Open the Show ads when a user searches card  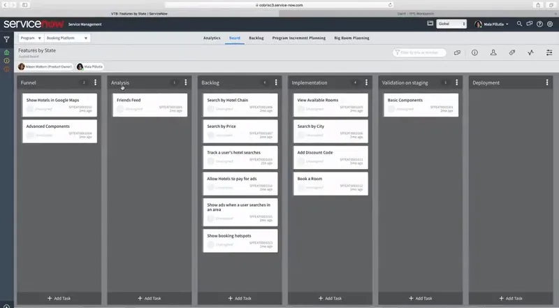(240, 212)
